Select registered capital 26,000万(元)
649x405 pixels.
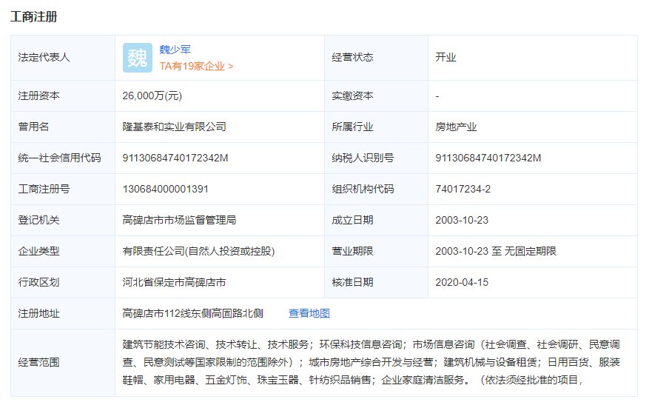click(152, 96)
